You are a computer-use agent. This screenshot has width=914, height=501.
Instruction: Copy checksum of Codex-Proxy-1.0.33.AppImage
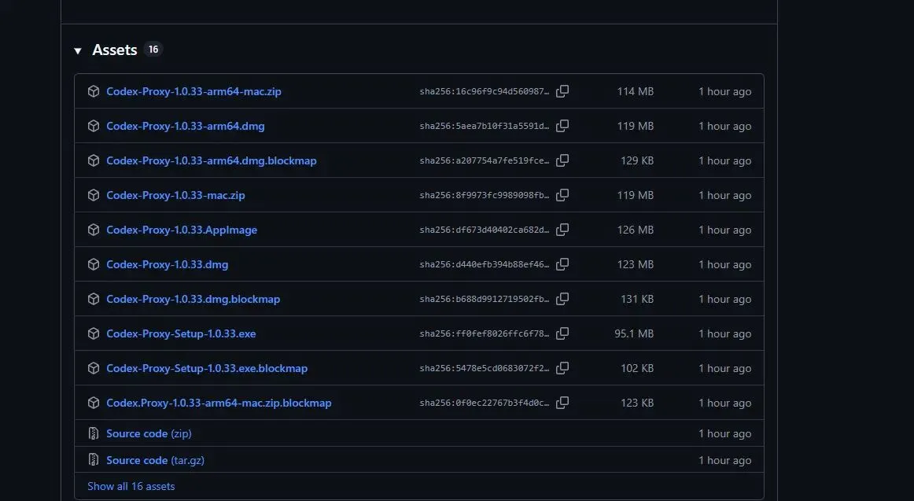[562, 230]
